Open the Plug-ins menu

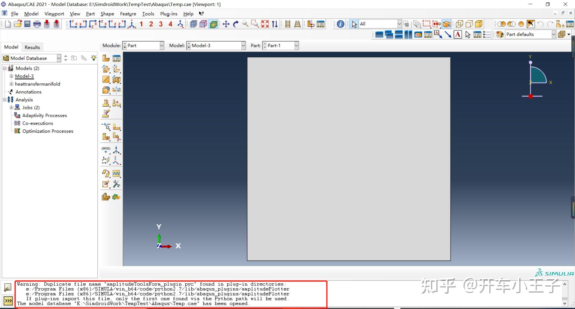pyautogui.click(x=169, y=14)
